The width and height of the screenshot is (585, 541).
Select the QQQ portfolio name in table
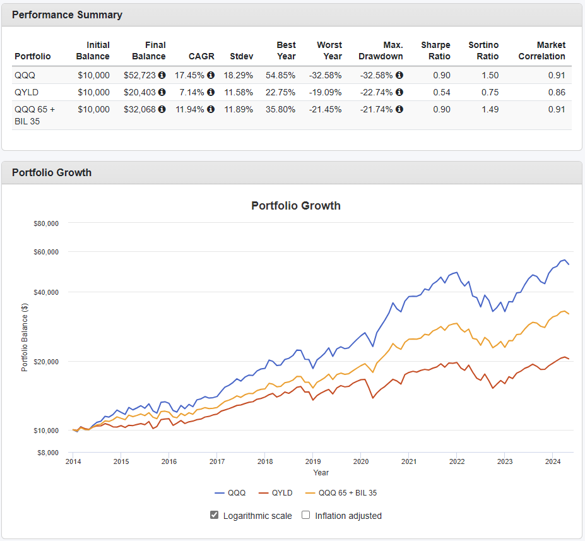(x=25, y=75)
